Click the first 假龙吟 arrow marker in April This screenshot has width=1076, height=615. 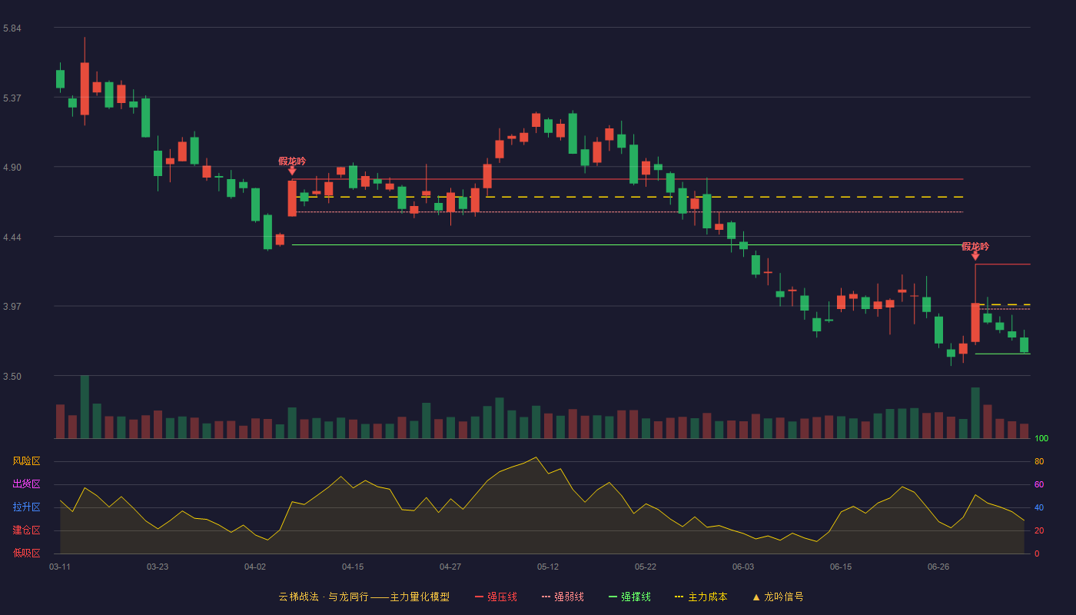pyautogui.click(x=292, y=171)
